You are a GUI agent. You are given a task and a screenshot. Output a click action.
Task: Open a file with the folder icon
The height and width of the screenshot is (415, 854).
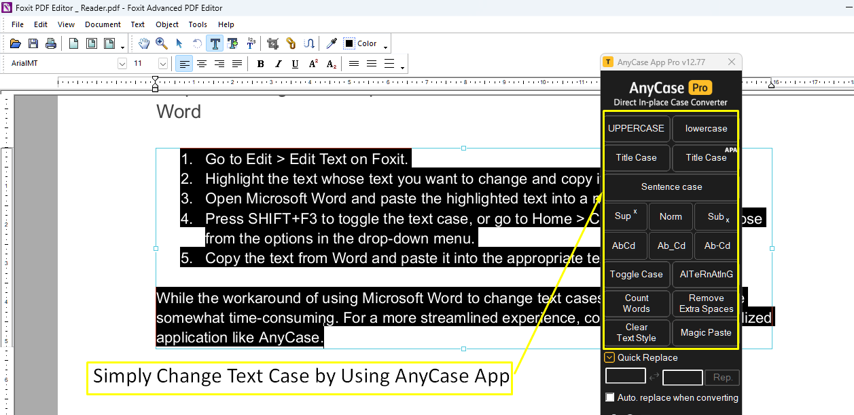(16, 43)
